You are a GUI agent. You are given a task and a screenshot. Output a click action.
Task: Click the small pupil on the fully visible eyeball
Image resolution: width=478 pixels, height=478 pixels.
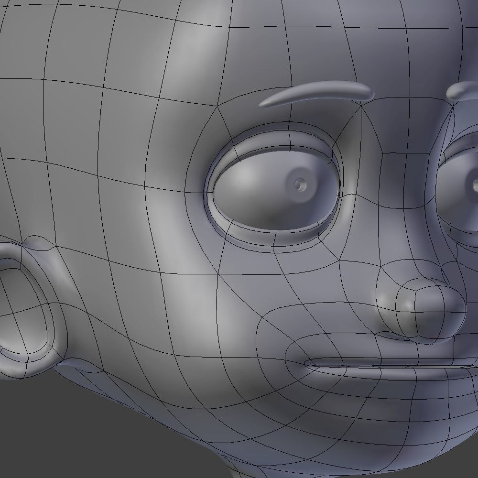coord(300,185)
